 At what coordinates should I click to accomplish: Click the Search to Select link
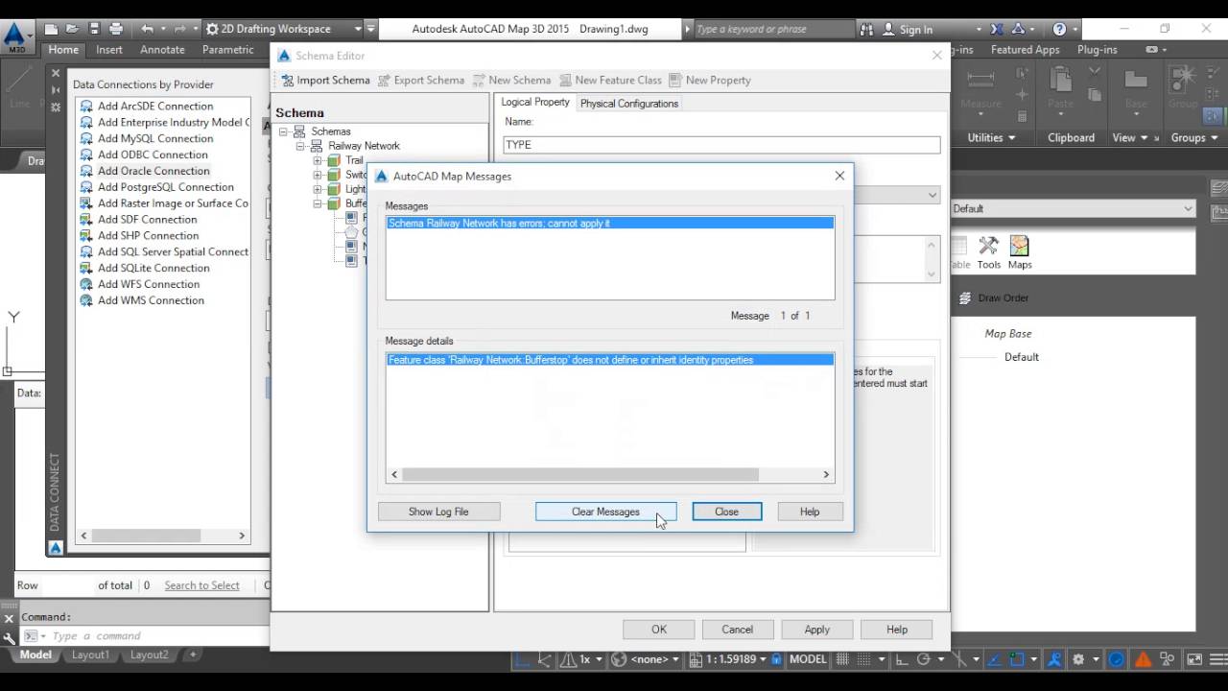pyautogui.click(x=201, y=585)
